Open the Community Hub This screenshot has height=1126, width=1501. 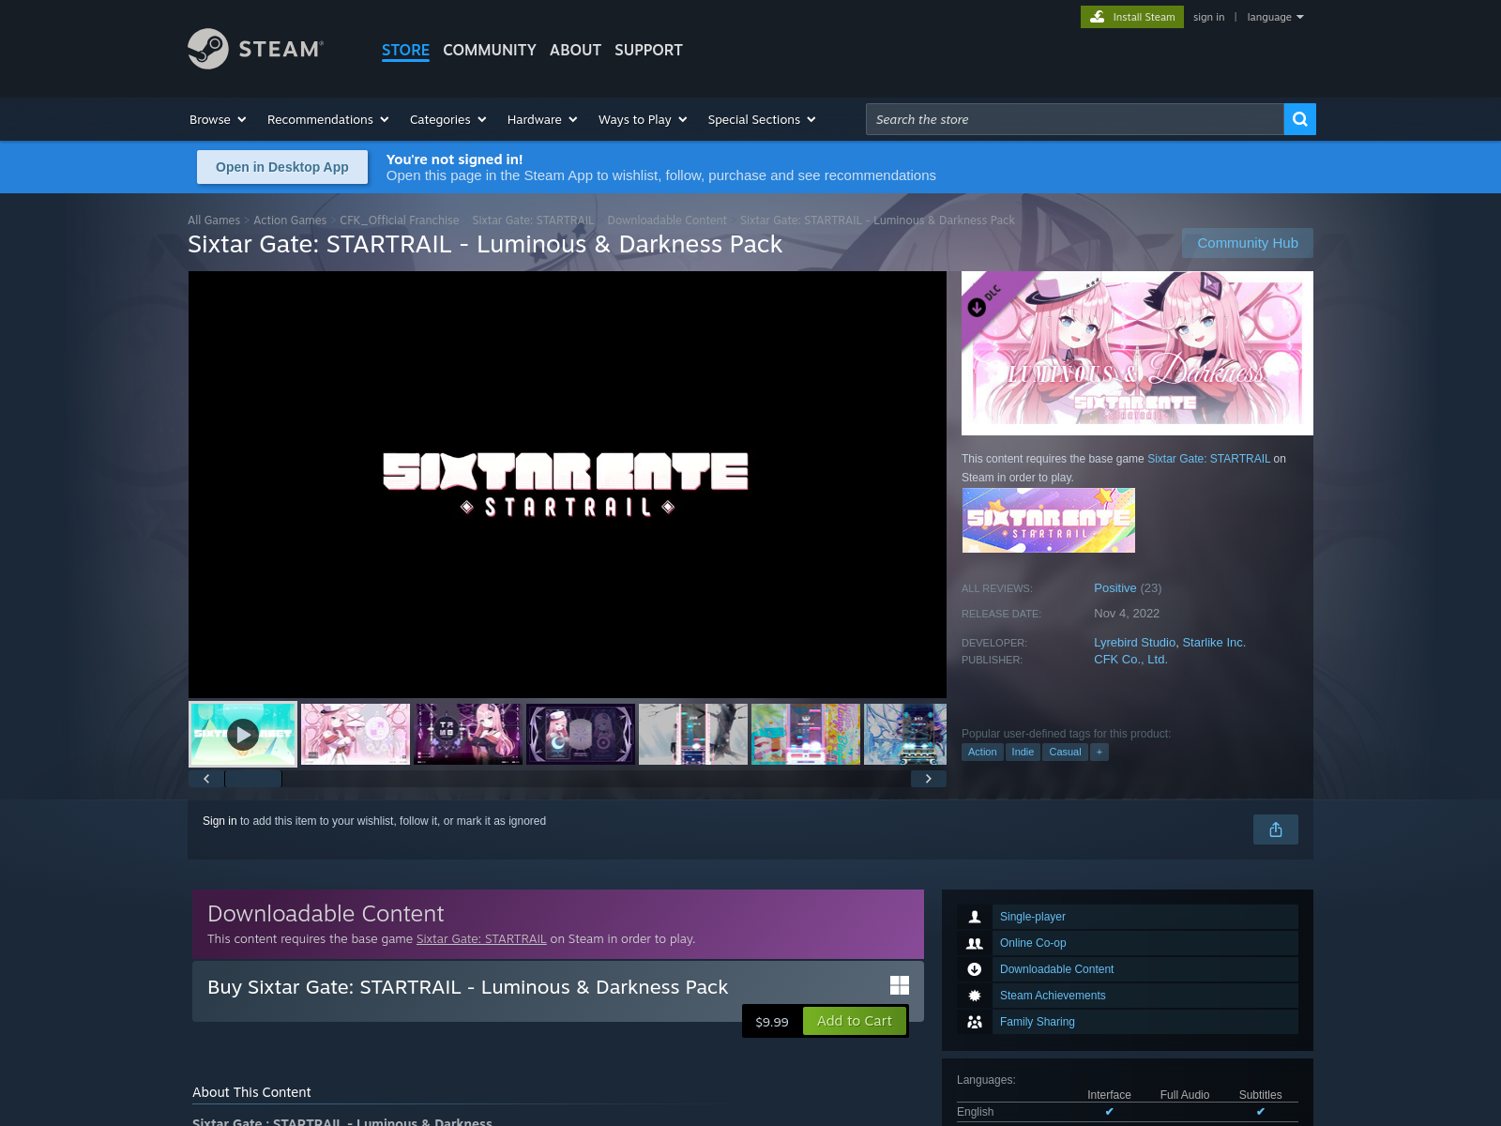point(1248,243)
